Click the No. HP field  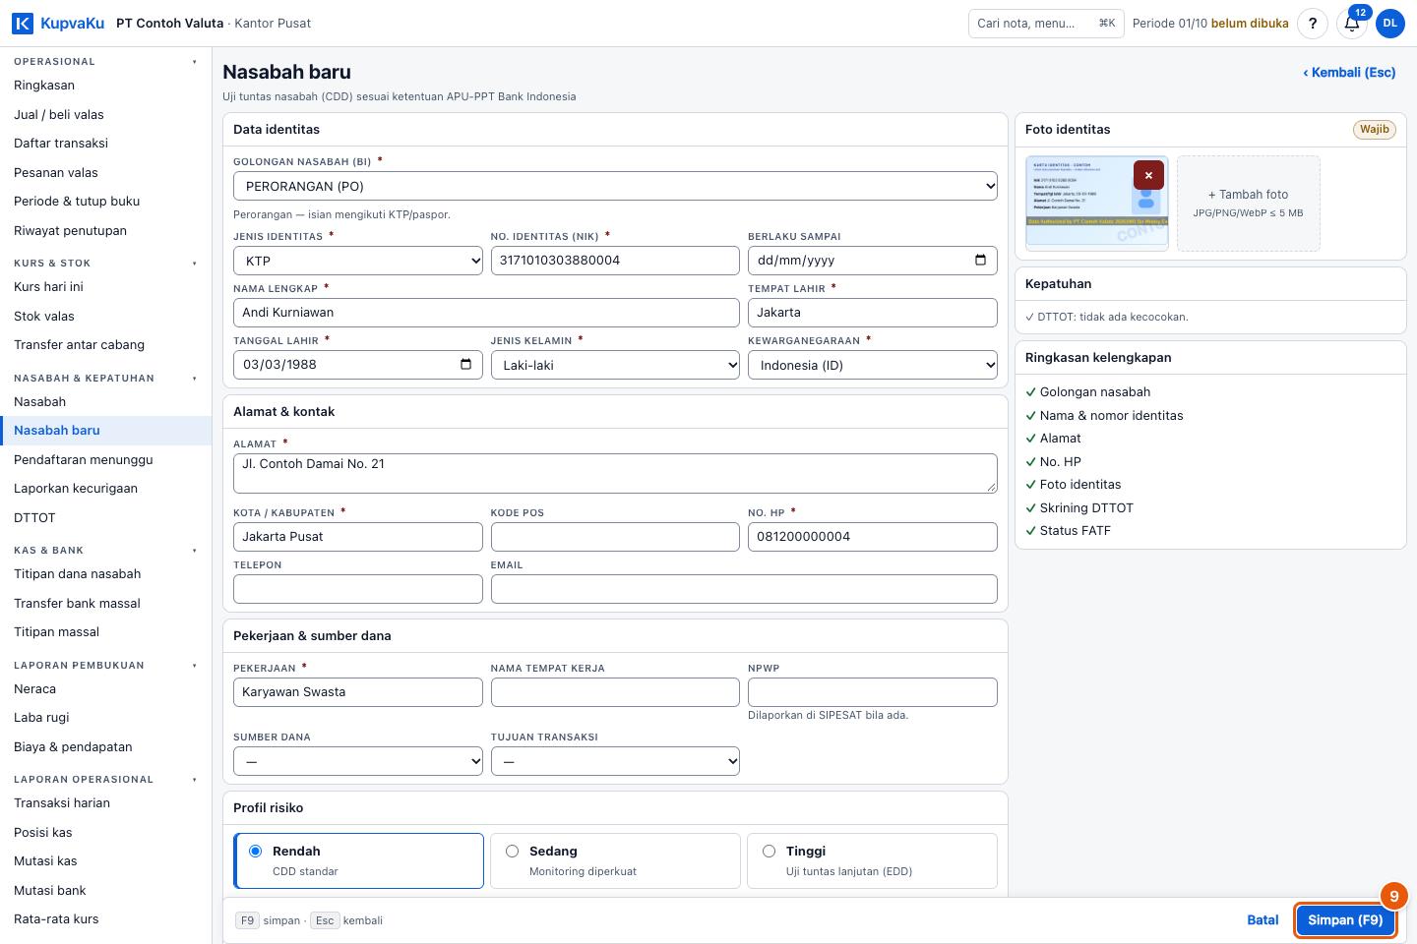873,537
